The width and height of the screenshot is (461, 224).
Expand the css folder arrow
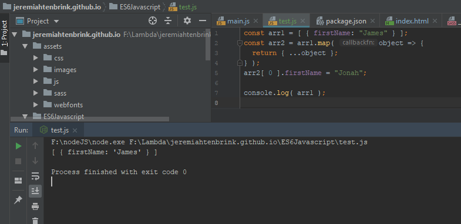tap(36, 58)
